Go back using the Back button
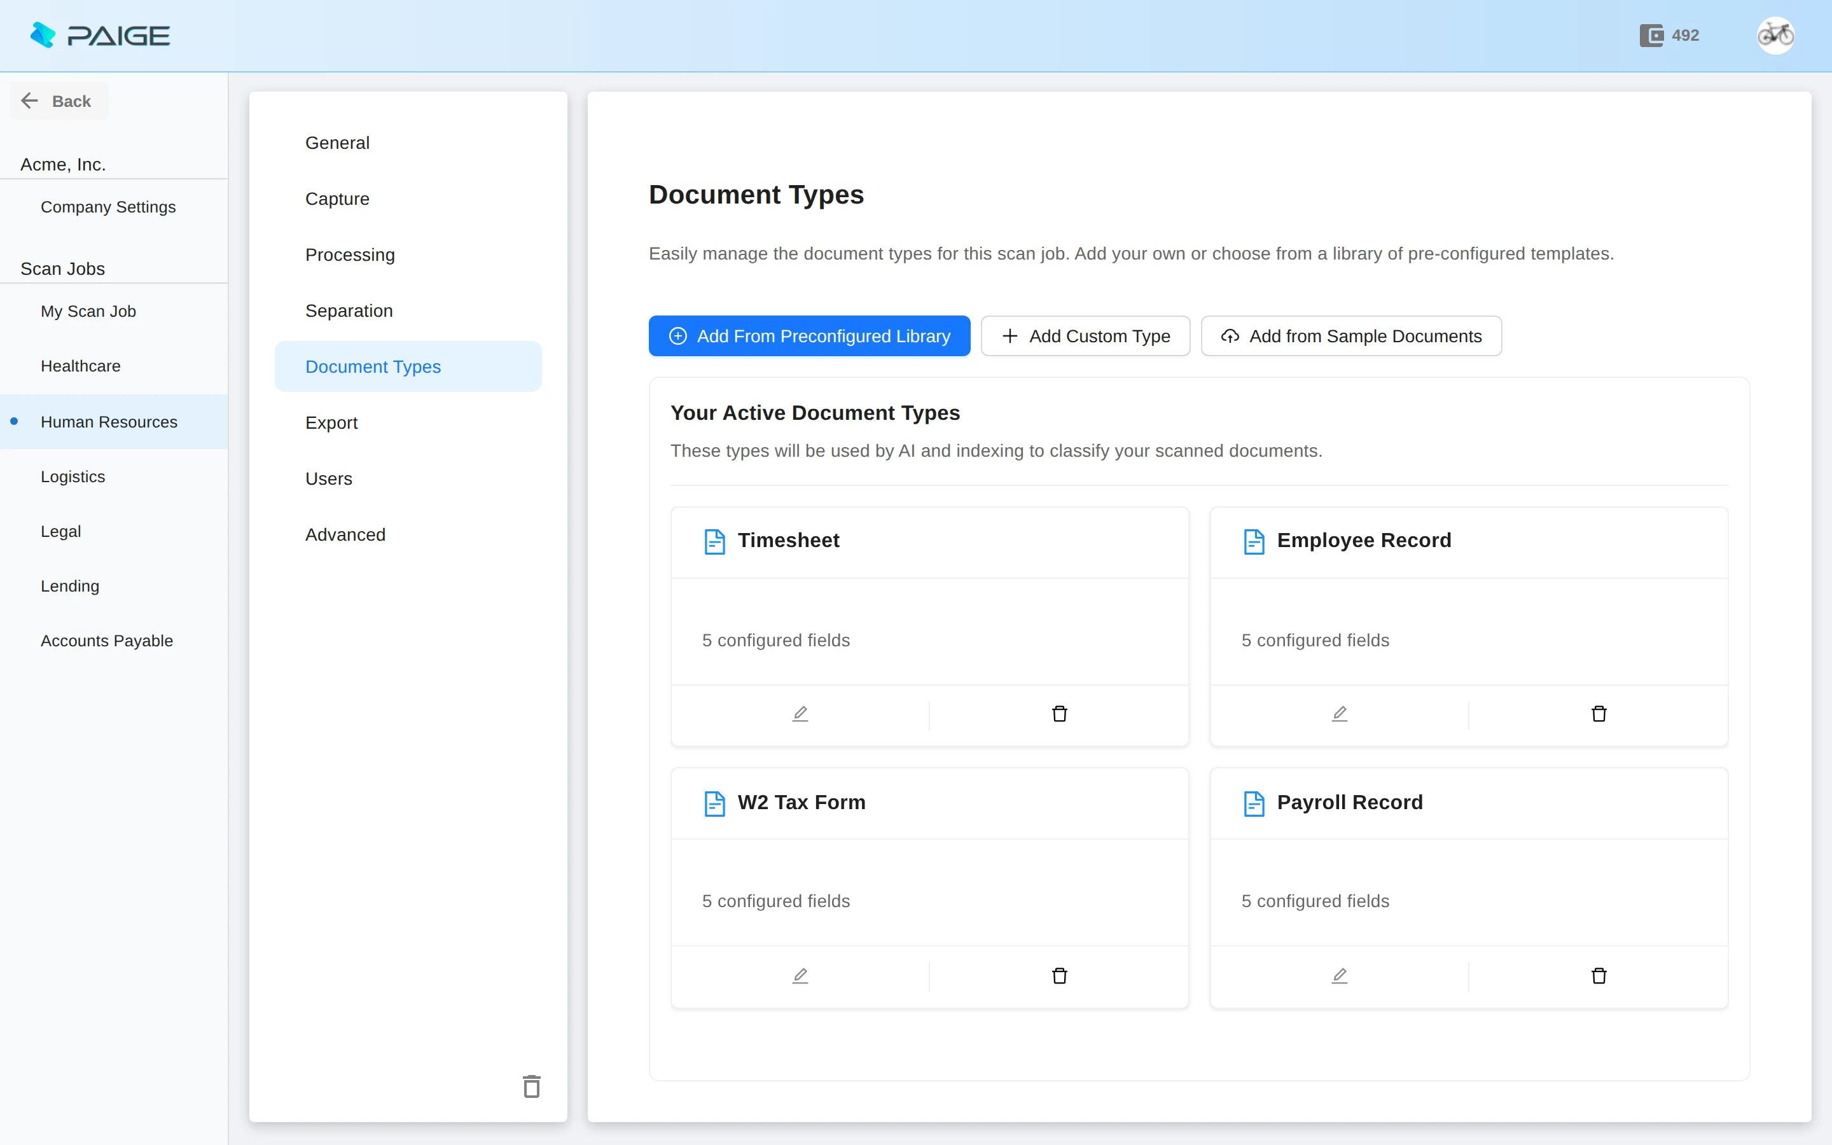The width and height of the screenshot is (1832, 1145). pyautogui.click(x=59, y=101)
